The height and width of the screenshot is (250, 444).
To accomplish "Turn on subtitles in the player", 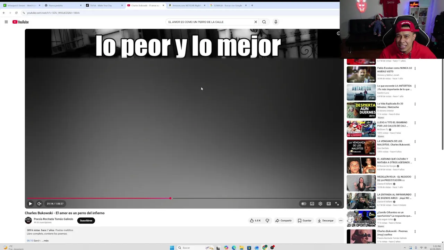I will pos(312,204).
